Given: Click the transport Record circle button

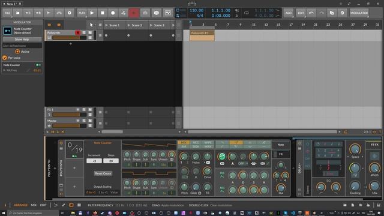Looking at the screenshot, I should (x=113, y=13).
